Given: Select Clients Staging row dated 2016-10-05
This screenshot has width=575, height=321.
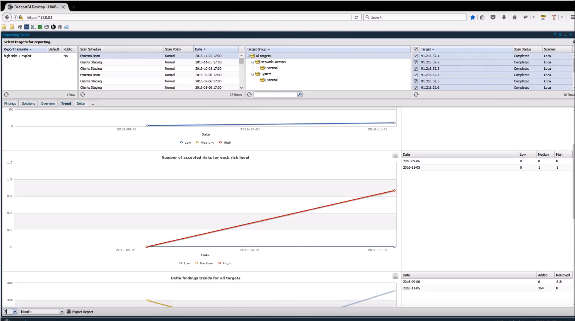Looking at the screenshot, I should (159, 69).
